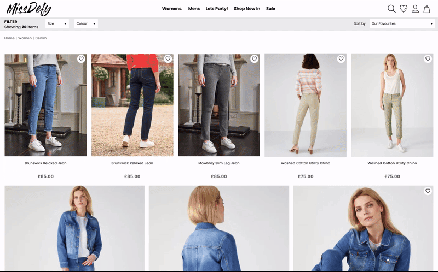Favourite the first Brunswick Relaxed Jean
Image resolution: width=438 pixels, height=272 pixels.
click(81, 59)
